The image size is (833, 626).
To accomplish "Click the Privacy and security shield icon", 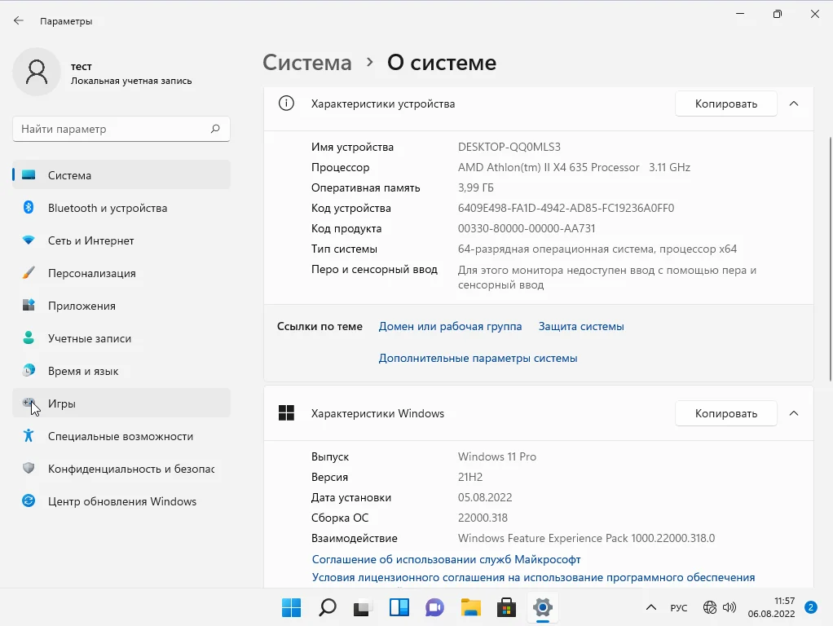I will [x=29, y=469].
